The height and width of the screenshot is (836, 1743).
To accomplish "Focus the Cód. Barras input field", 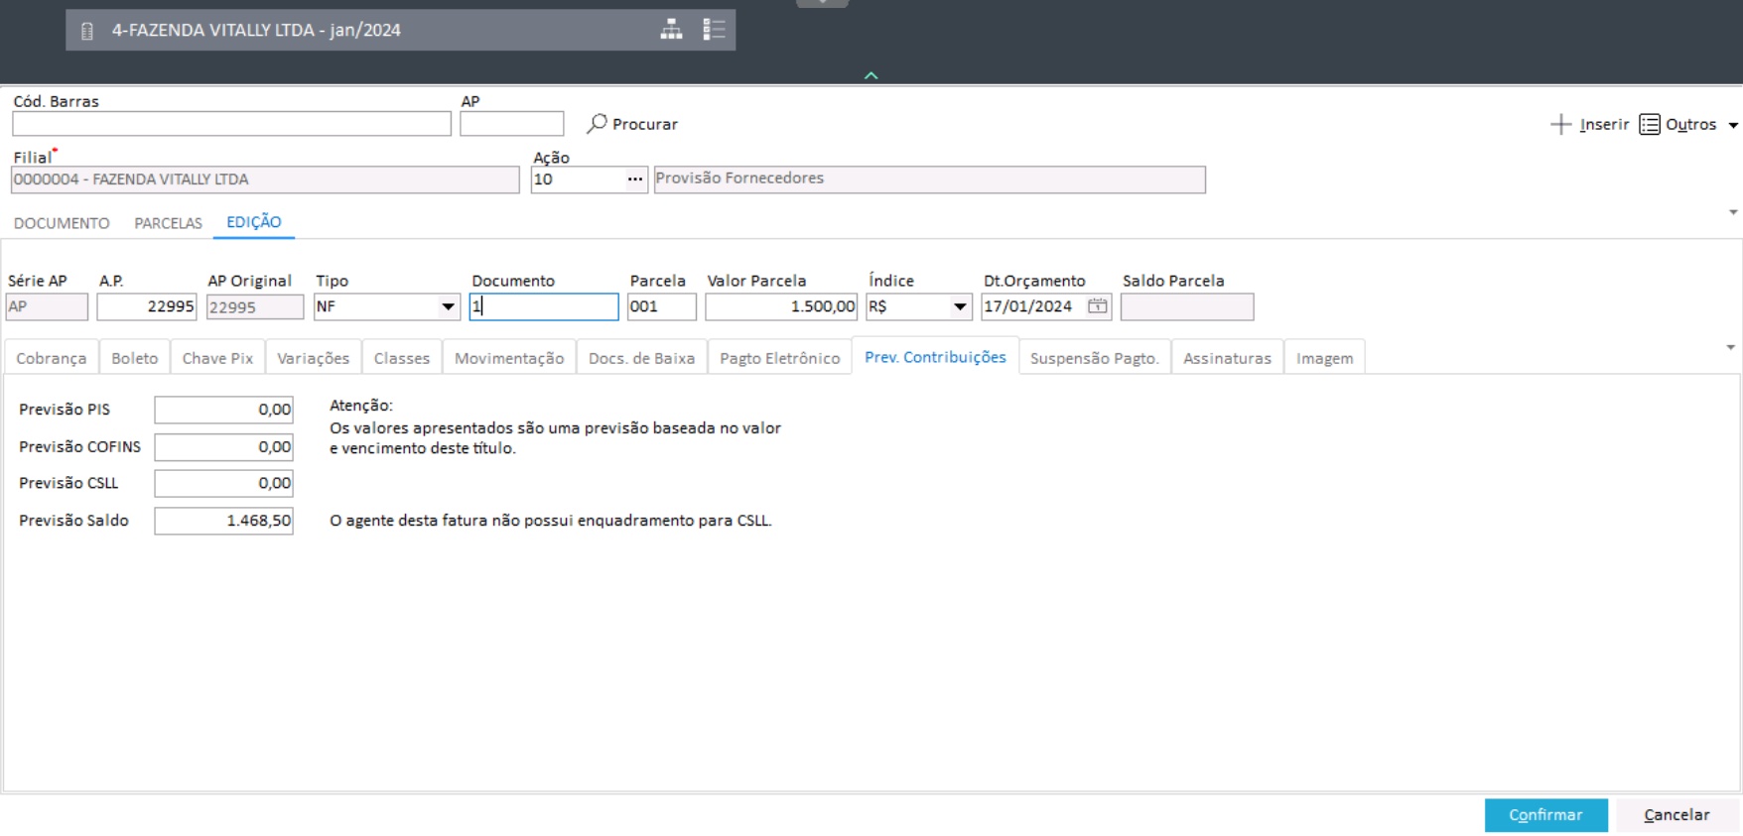I will point(232,124).
